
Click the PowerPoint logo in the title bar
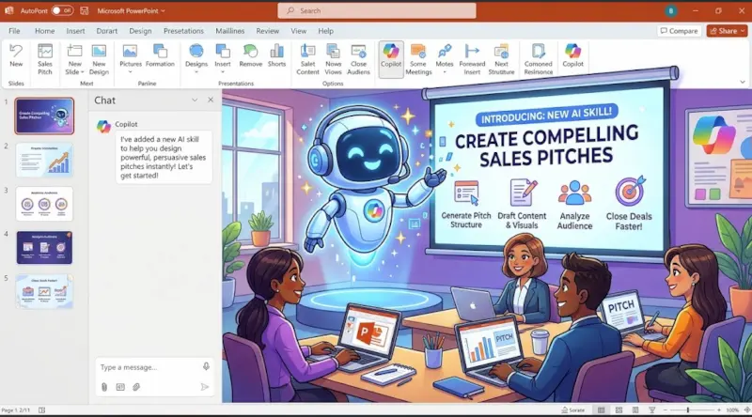click(x=9, y=10)
